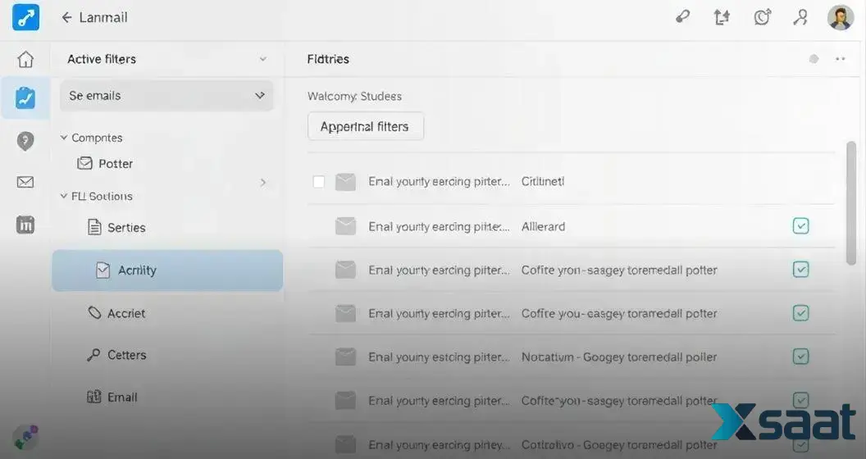Click the user profile avatar
This screenshot has height=459, width=866.
(840, 17)
